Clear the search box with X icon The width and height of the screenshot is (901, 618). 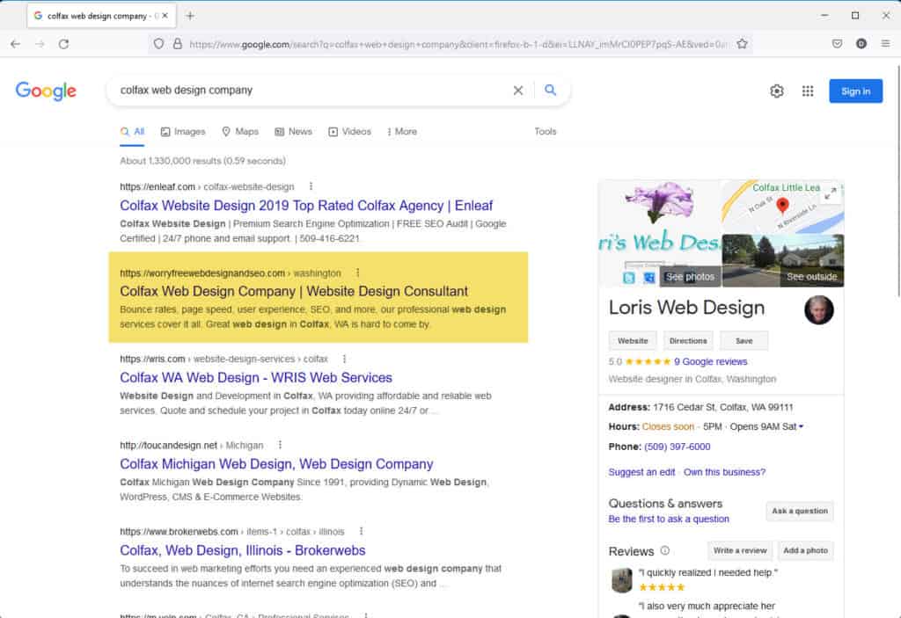517,91
